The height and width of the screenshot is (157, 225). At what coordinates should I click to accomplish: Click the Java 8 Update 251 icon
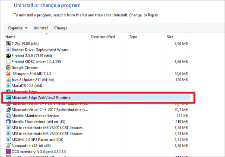coord(8,80)
